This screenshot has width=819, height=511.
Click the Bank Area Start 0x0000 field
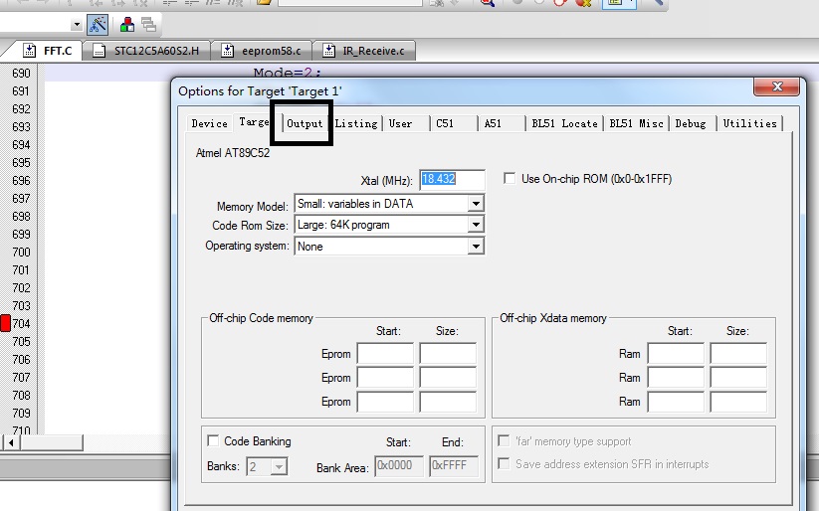399,465
